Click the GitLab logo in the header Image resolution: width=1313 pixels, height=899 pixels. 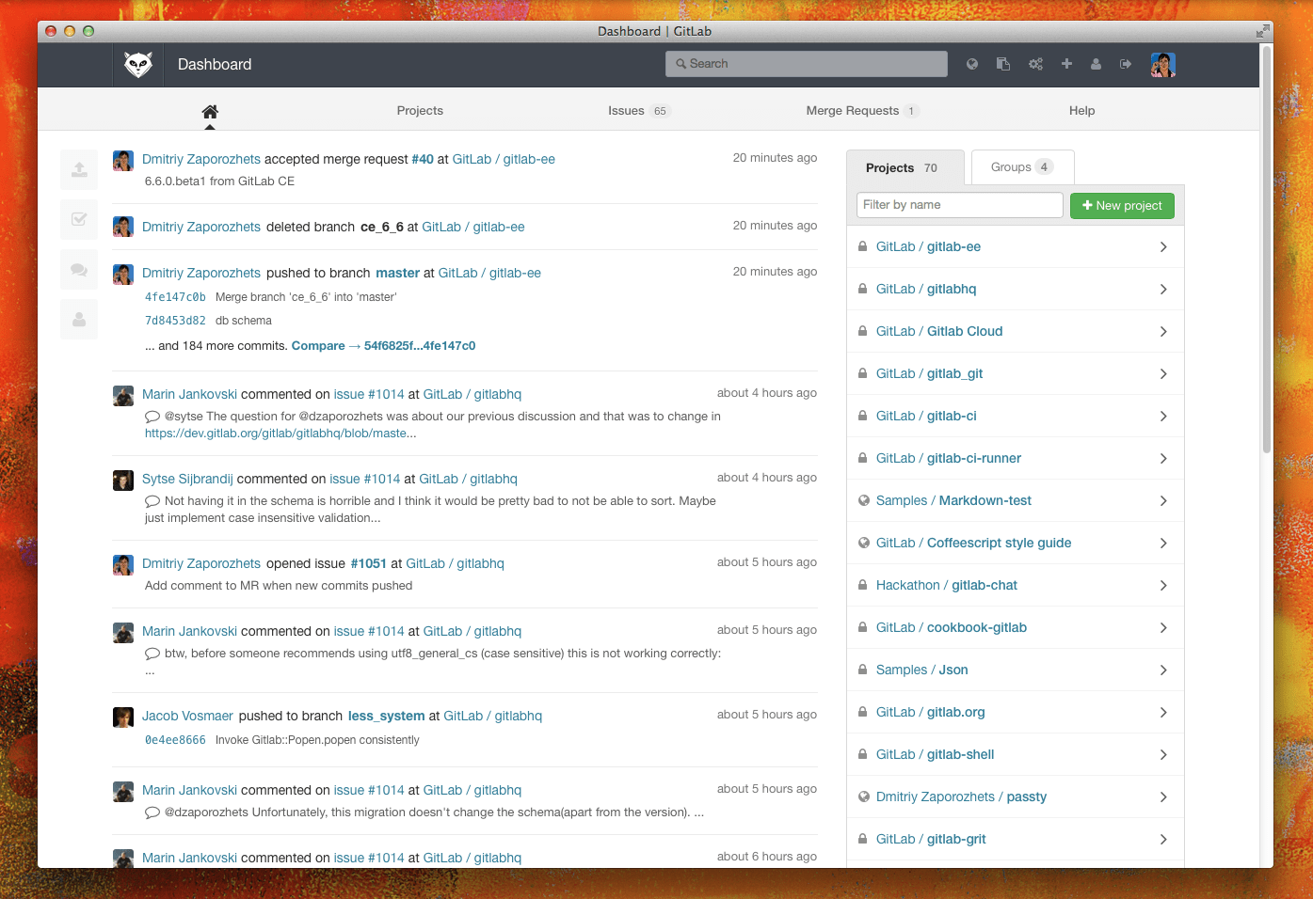point(137,64)
